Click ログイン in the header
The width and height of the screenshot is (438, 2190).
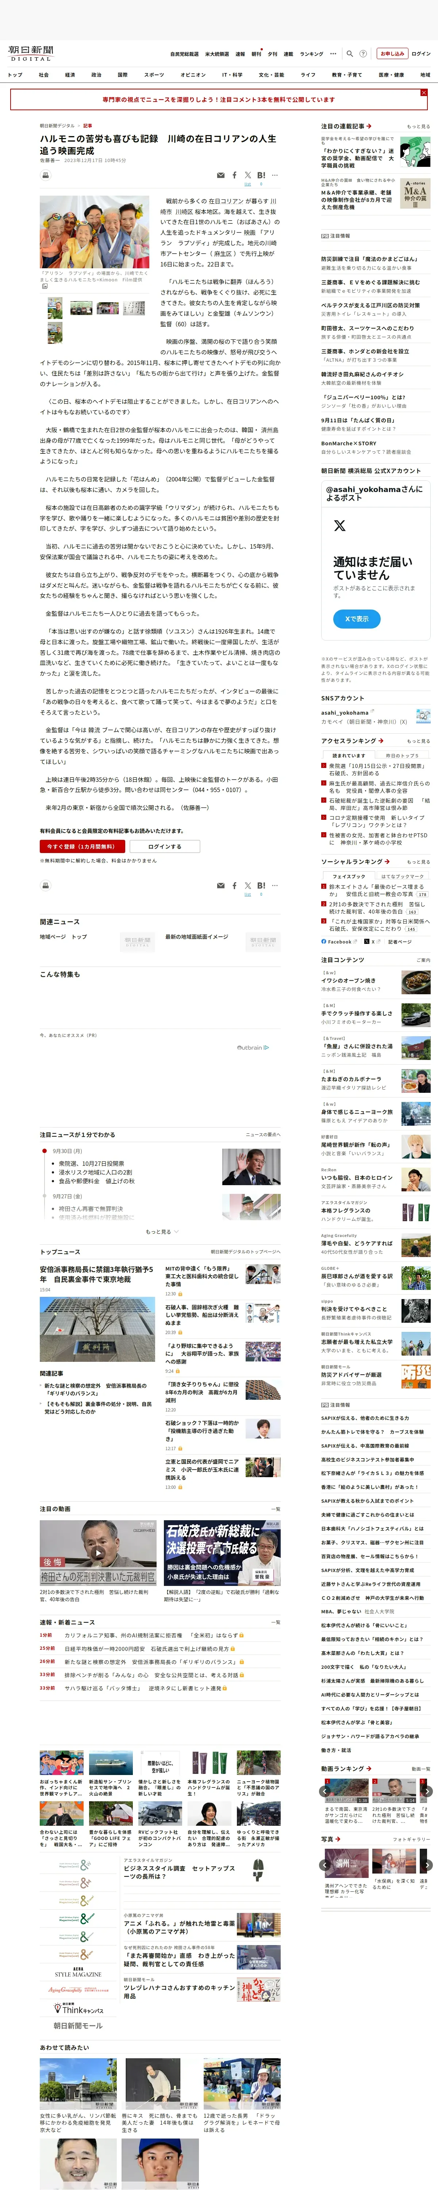(421, 54)
